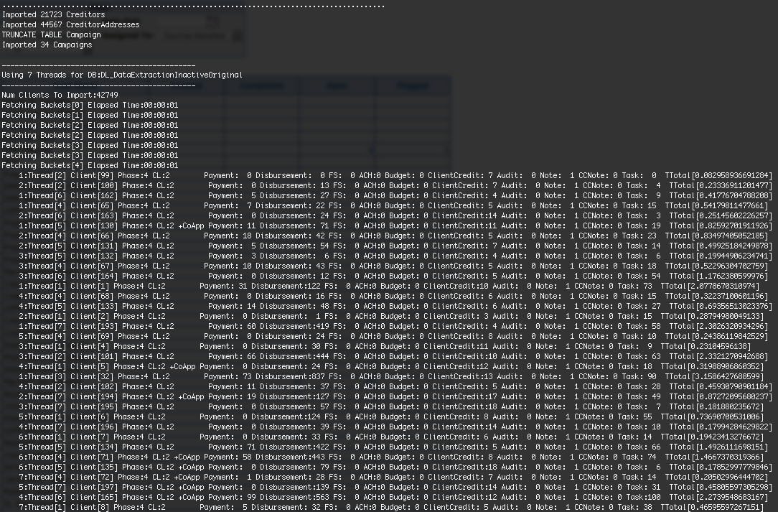Click the Client[193] log row
The image size is (778, 512).
coord(393,326)
